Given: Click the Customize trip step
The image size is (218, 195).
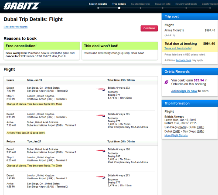Looking at the screenshot, I should pyautogui.click(x=140, y=4).
